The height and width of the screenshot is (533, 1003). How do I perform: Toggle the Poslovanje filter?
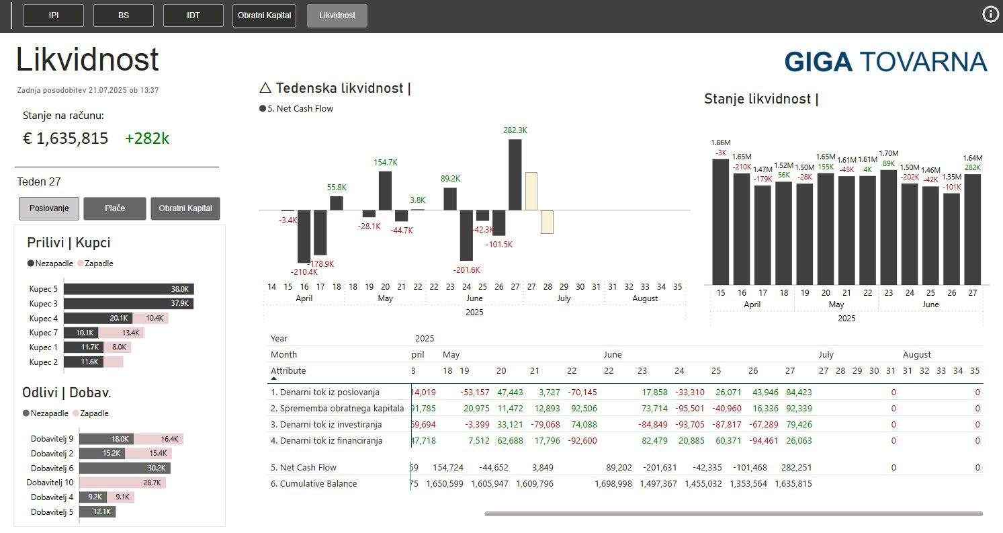[48, 208]
